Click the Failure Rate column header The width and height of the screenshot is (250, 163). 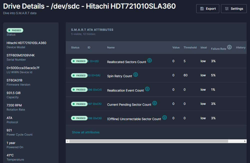point(218,49)
